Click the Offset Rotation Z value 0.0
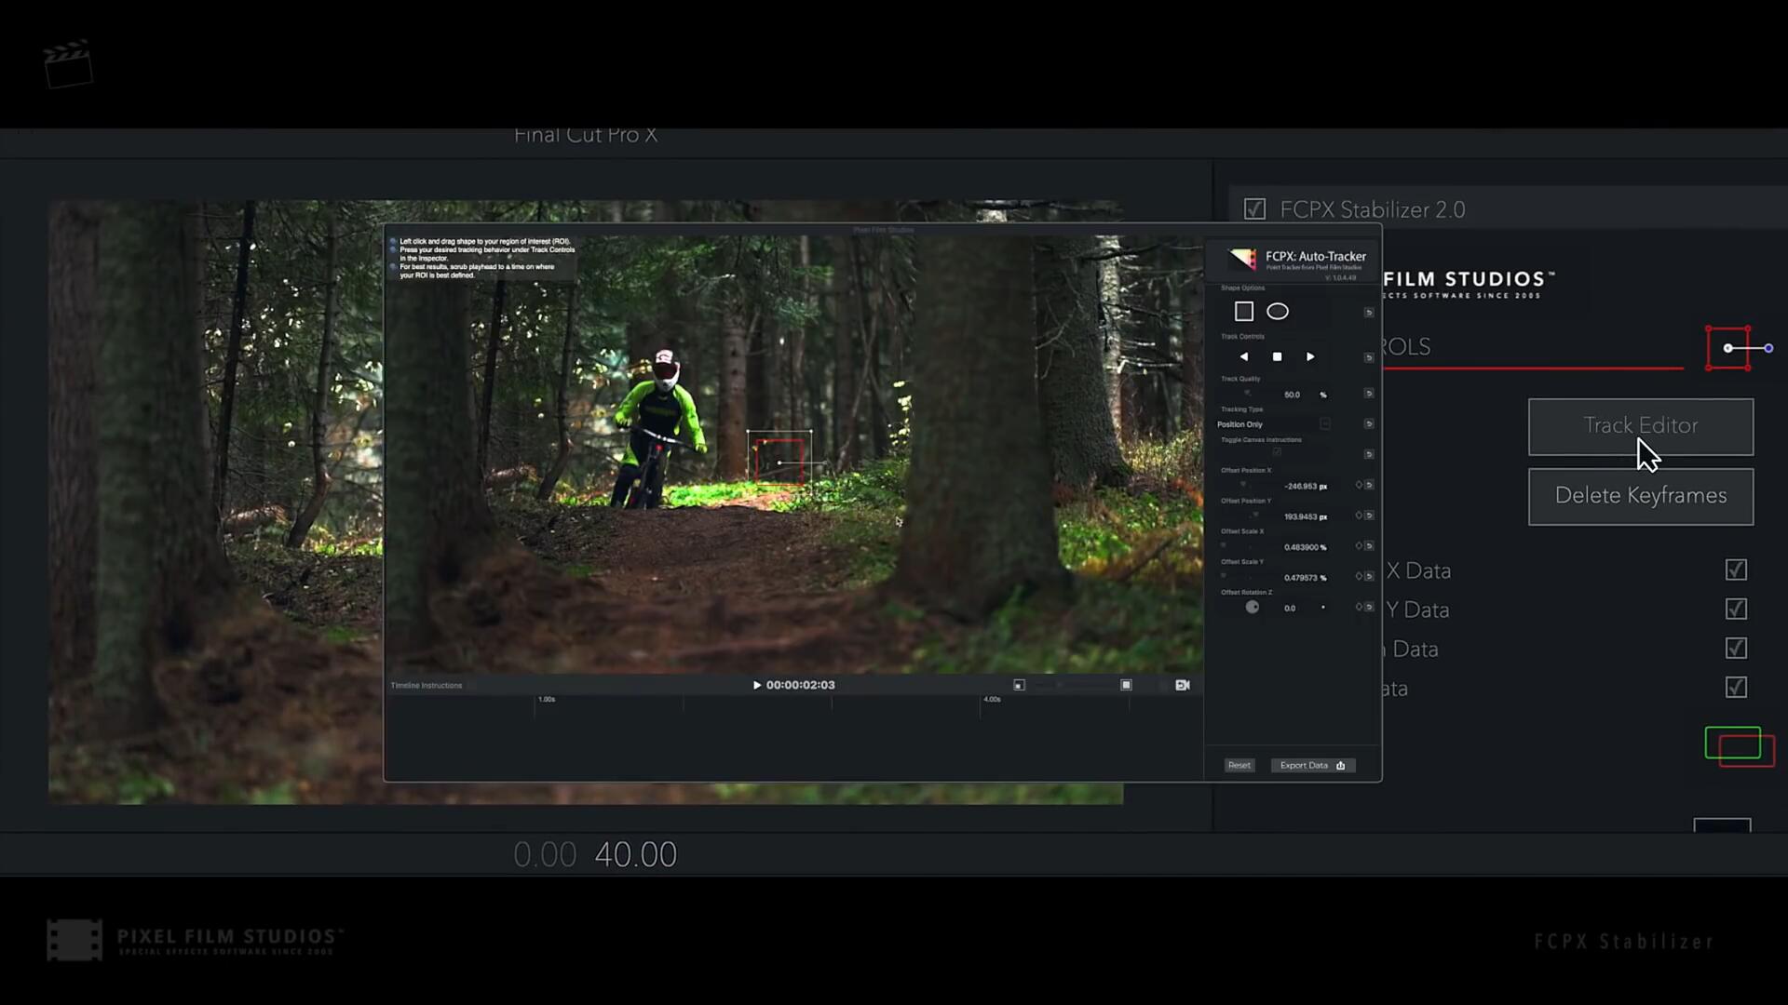Screen dimensions: 1788x1005 click(x=1290, y=608)
